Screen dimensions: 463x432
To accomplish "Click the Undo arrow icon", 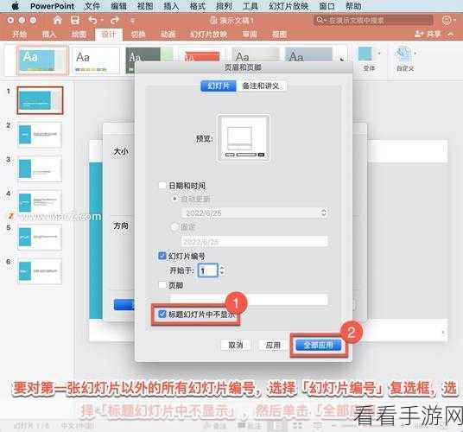I will [92, 20].
